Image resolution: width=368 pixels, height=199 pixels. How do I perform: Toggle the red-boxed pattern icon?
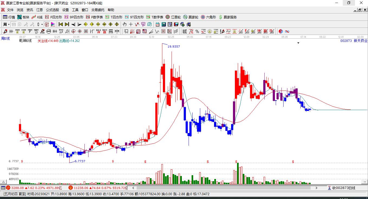[47, 24]
